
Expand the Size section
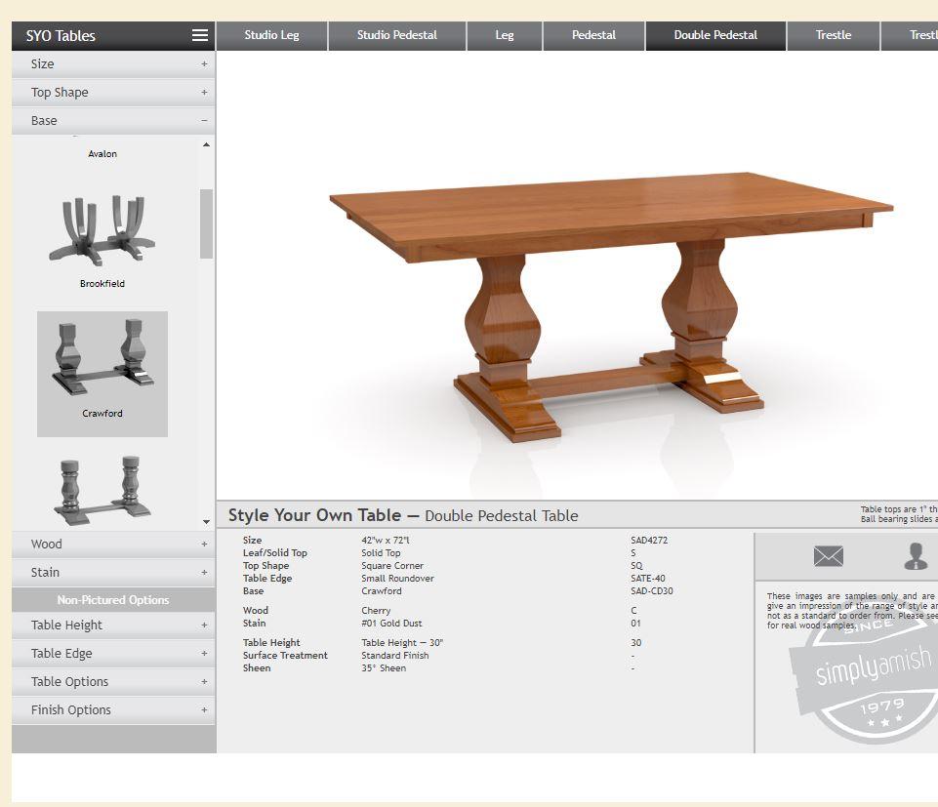(112, 63)
